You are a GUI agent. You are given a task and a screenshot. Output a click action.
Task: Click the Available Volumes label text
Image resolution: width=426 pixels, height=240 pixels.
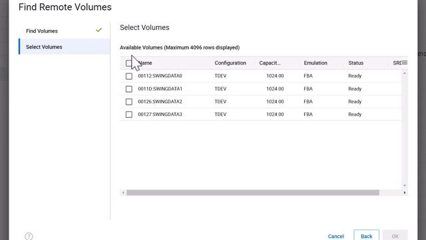pyautogui.click(x=180, y=47)
